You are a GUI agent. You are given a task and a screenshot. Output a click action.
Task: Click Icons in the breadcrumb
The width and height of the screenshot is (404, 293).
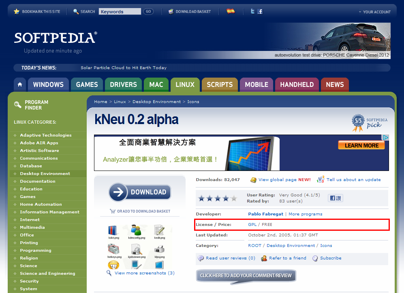point(193,102)
